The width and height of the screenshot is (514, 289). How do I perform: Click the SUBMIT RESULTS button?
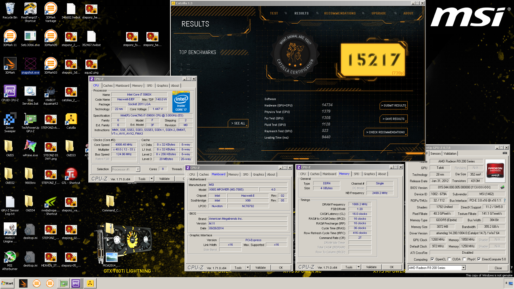[394, 105]
